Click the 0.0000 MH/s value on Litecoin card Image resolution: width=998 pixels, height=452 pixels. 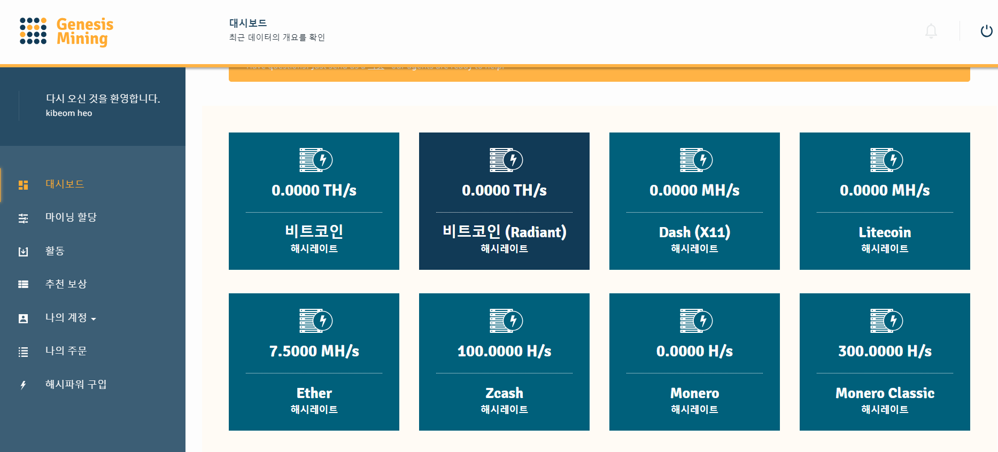pos(885,190)
